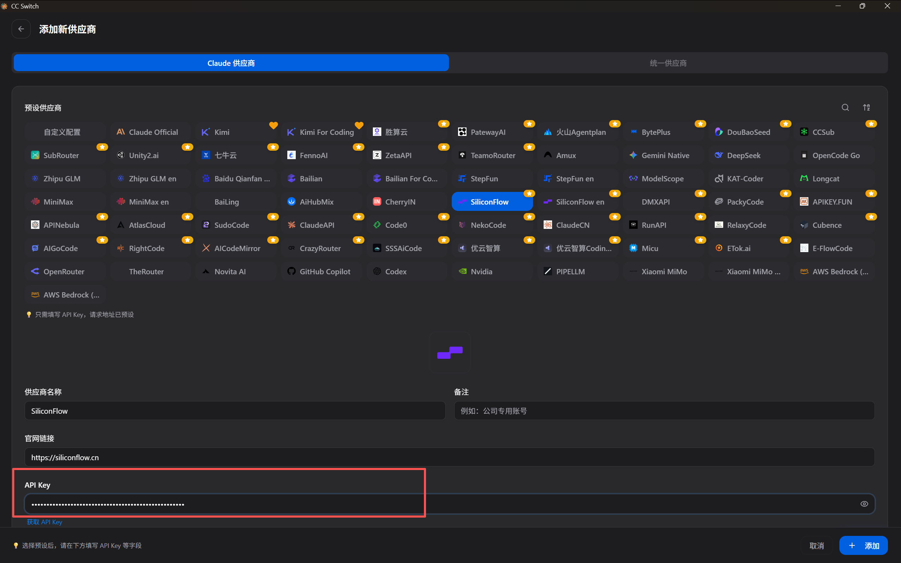Viewport: 901px width, 563px height.
Task: Select the BaiLing preset
Action: pyautogui.click(x=236, y=201)
